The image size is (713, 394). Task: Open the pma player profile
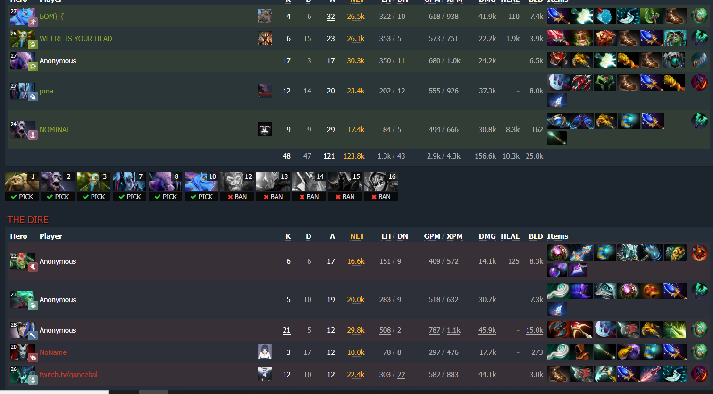(46, 91)
